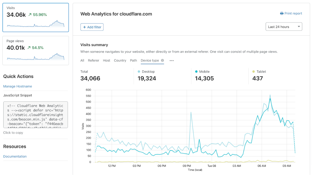
Task: Click the 12 PM axis label
Action: [112, 166]
